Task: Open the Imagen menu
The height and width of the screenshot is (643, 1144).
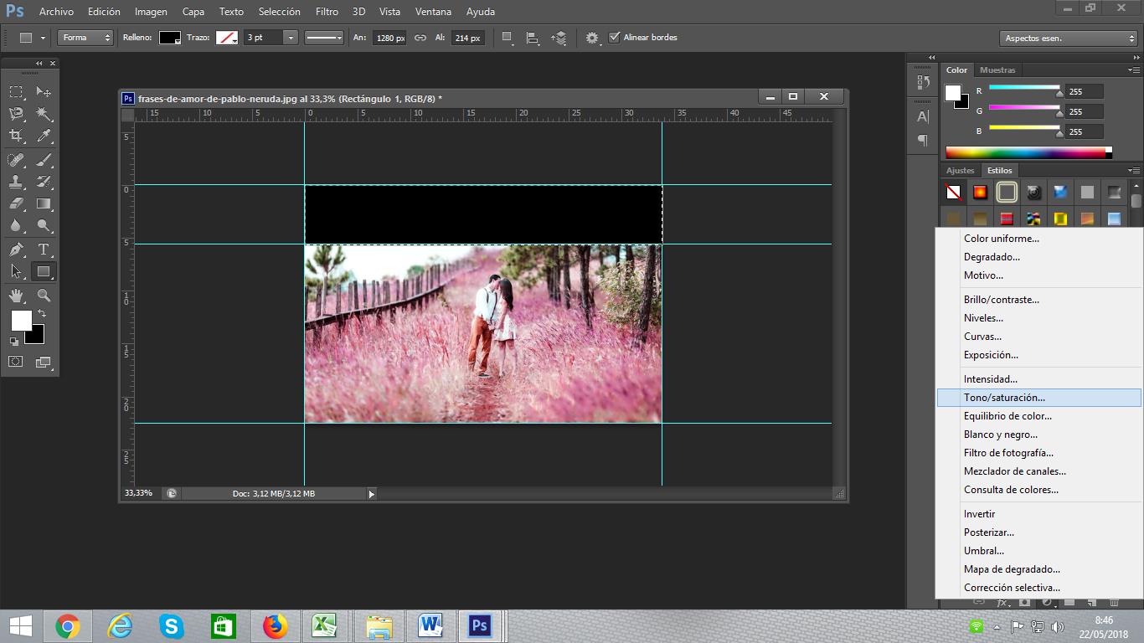Action: tap(151, 12)
